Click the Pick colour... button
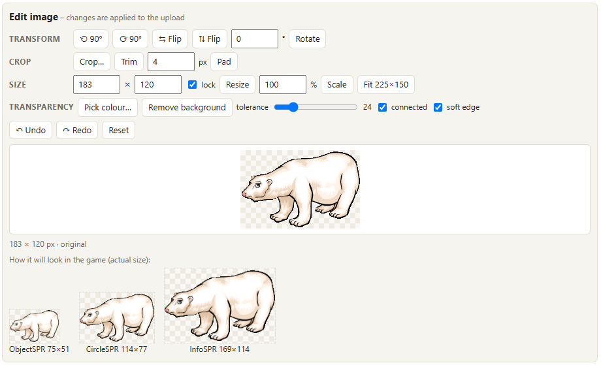This screenshot has height=365, width=601. [108, 107]
